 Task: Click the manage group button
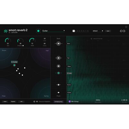pos(58,102)
